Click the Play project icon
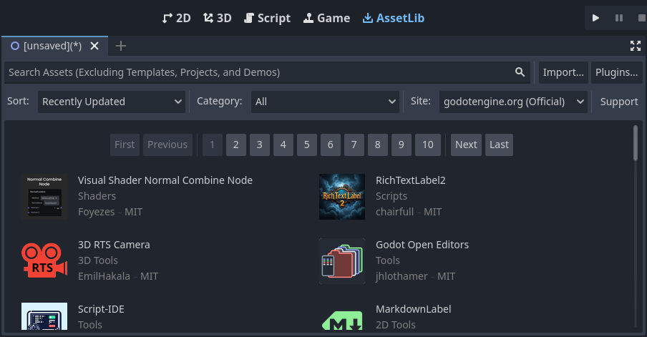Viewport: 647px width, 337px height. (595, 18)
